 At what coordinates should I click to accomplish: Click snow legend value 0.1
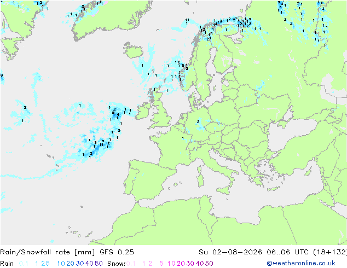pos(131,264)
